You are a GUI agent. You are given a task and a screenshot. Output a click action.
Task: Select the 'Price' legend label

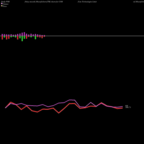click(5, 6)
